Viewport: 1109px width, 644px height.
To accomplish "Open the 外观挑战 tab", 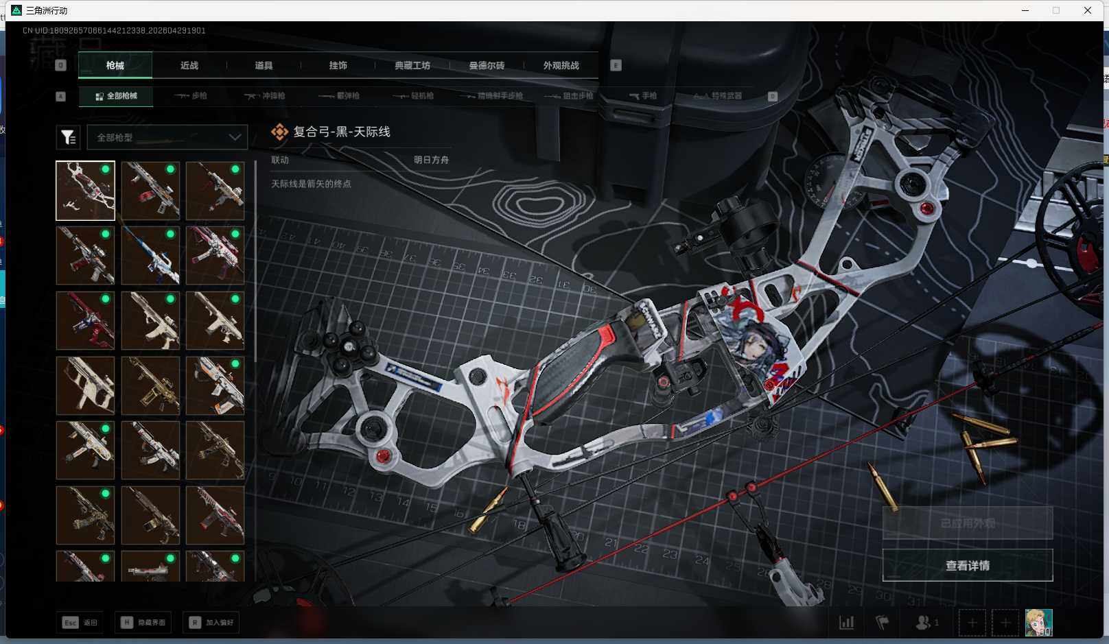I will [561, 65].
